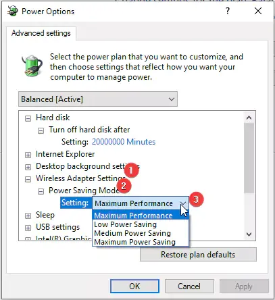Select Turn off hard disk after label

[89, 130]
